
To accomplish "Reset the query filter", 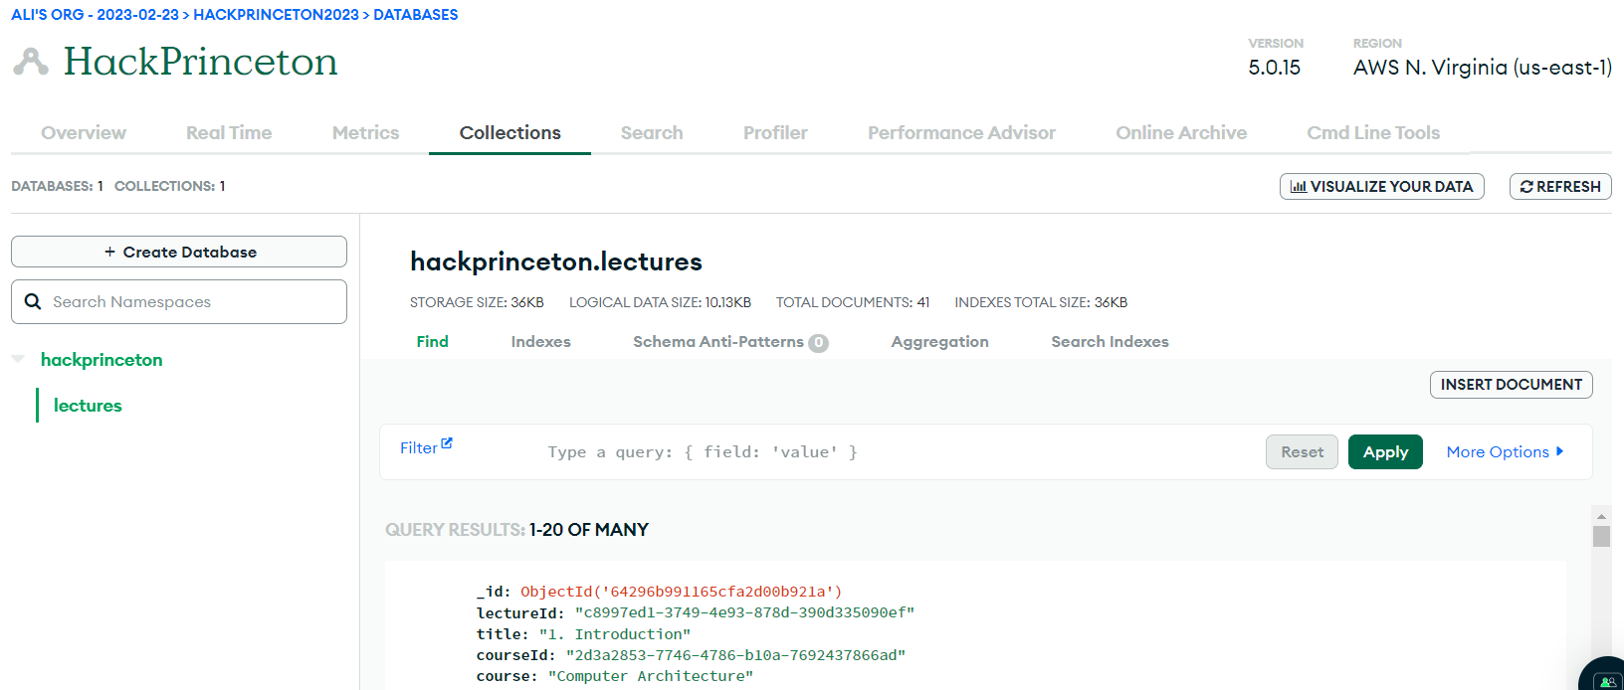I will tap(1302, 451).
